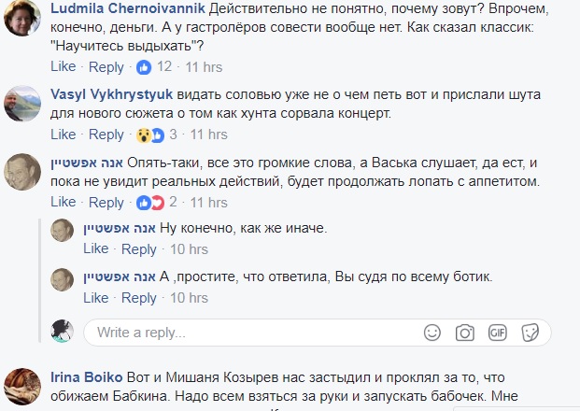580x411 pixels.
Task: Click like reaction icon on Ludmila's comment
Action: pyautogui.click(x=144, y=67)
